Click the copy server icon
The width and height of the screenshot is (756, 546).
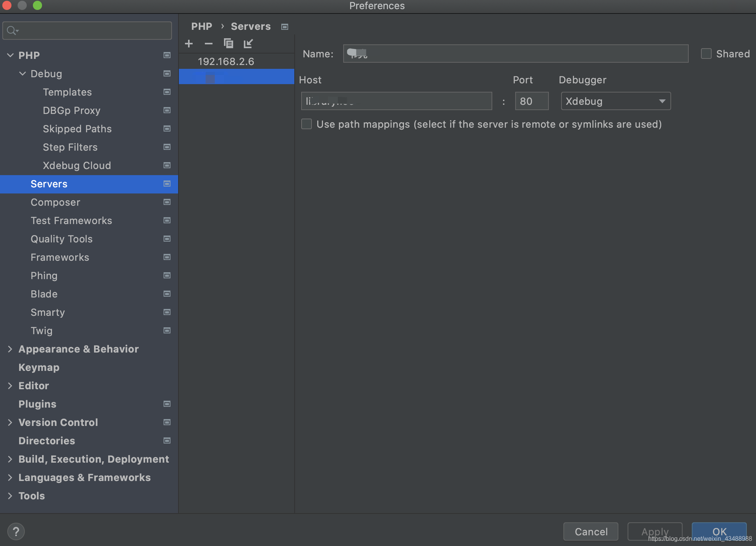(x=228, y=43)
